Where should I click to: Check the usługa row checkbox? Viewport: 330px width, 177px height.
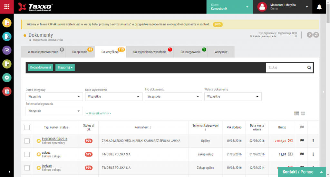tap(27, 154)
